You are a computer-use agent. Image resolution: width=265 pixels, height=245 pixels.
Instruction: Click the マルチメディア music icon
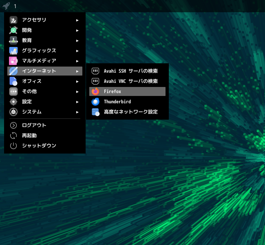pyautogui.click(x=13, y=61)
